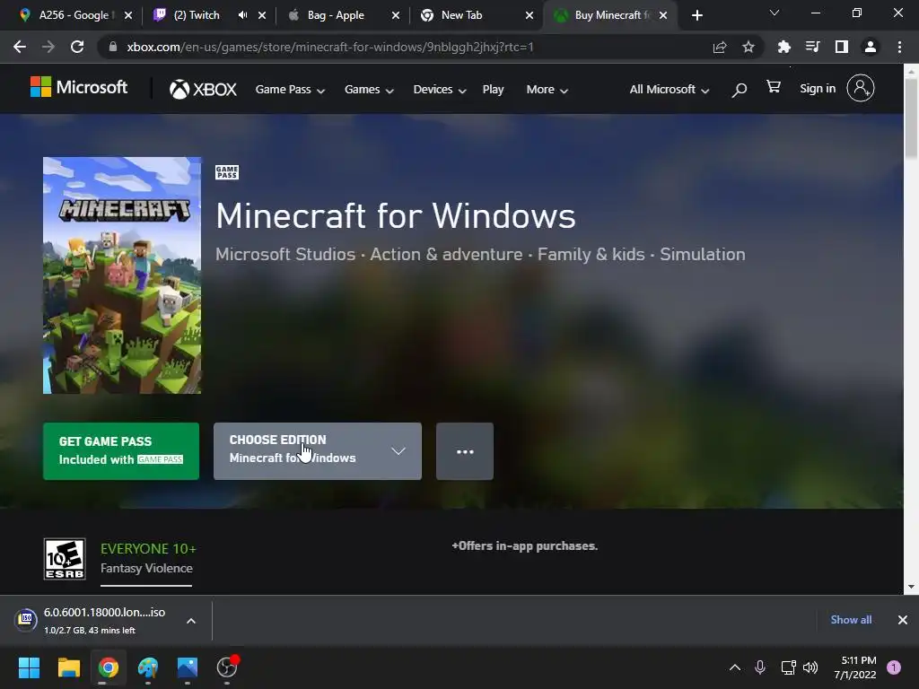Open the shopping cart icon
The width and height of the screenshot is (919, 689).
click(x=774, y=87)
